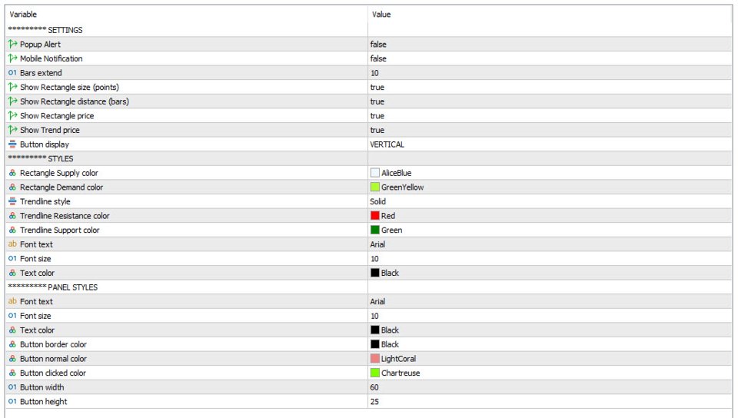Image resolution: width=738 pixels, height=418 pixels.
Task: Click the Font text string icon under STYLES
Action: click(x=12, y=244)
